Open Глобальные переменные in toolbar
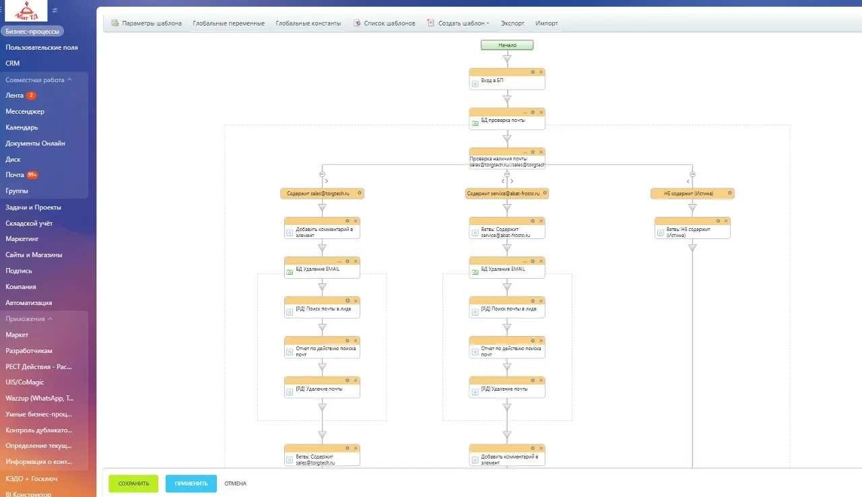 pyautogui.click(x=229, y=23)
